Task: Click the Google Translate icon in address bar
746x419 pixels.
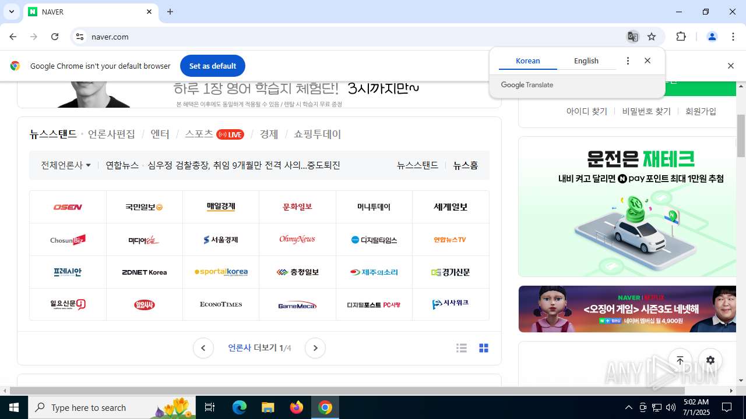Action: [632, 37]
